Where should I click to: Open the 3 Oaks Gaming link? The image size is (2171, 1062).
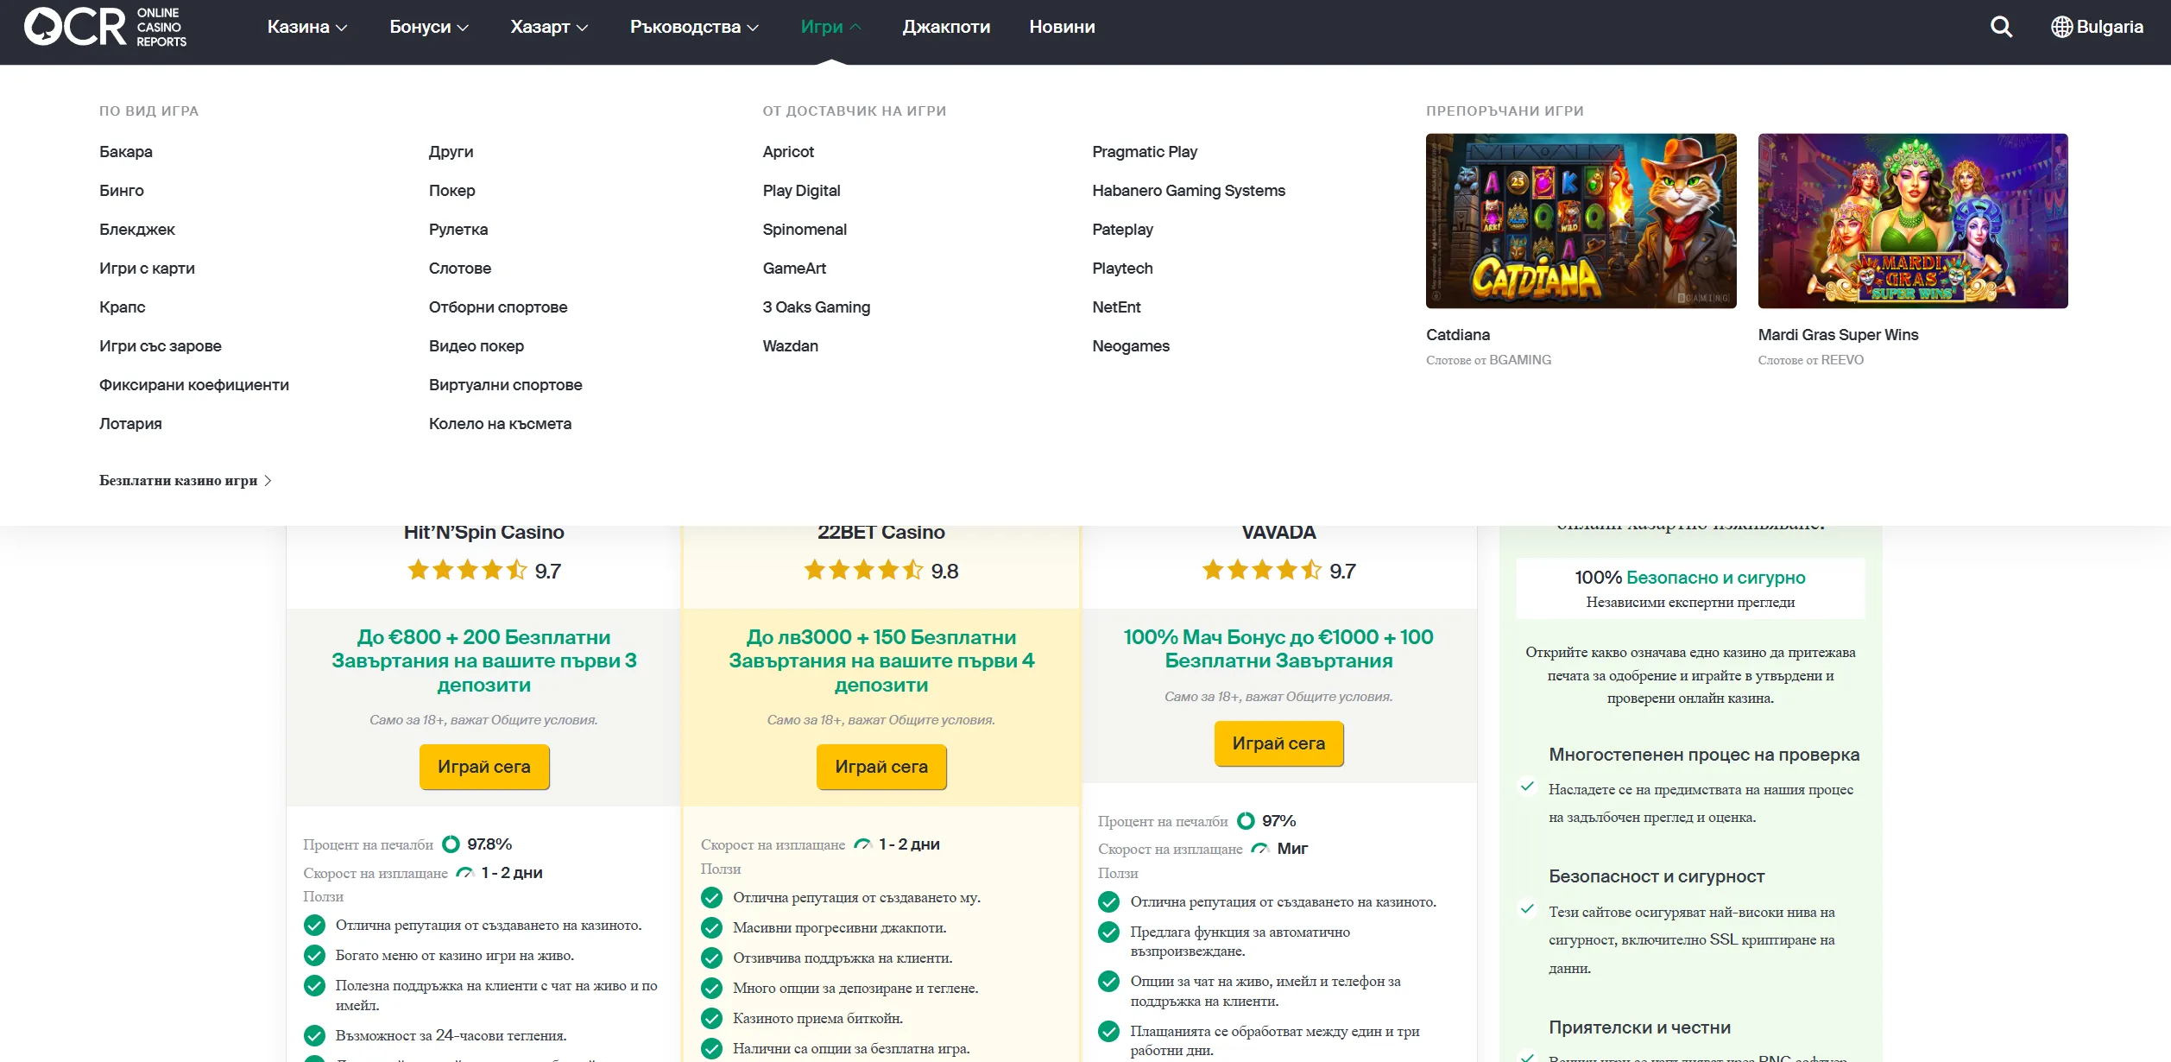coord(816,307)
